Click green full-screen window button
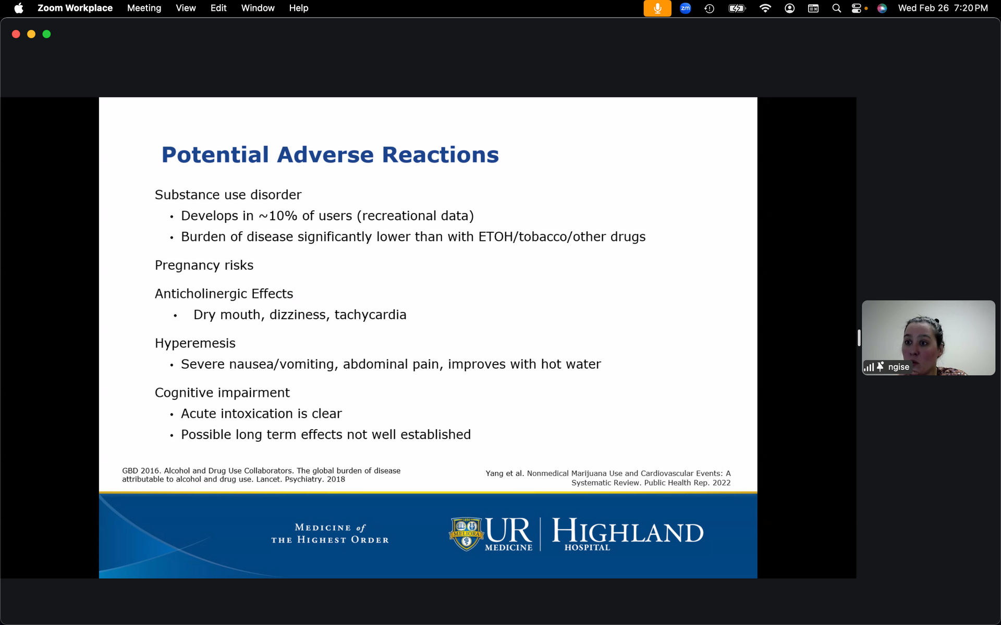 pyautogui.click(x=46, y=34)
